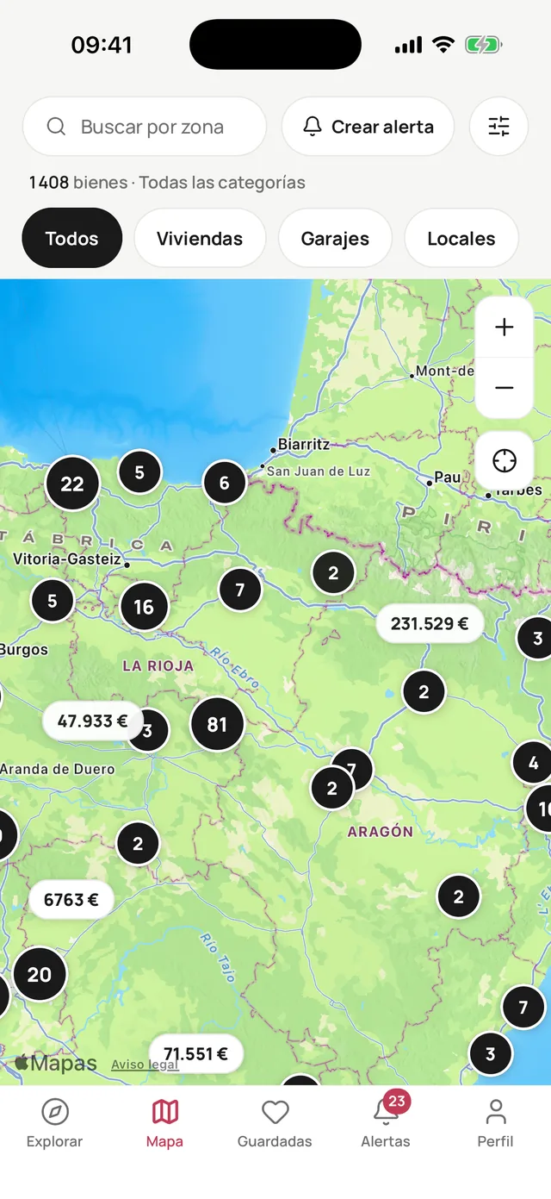Open the 71.551 € price tag
Viewport: 551px width, 1199px height.
coord(196,1053)
